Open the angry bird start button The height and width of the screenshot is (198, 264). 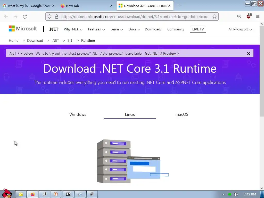[x=6, y=193]
